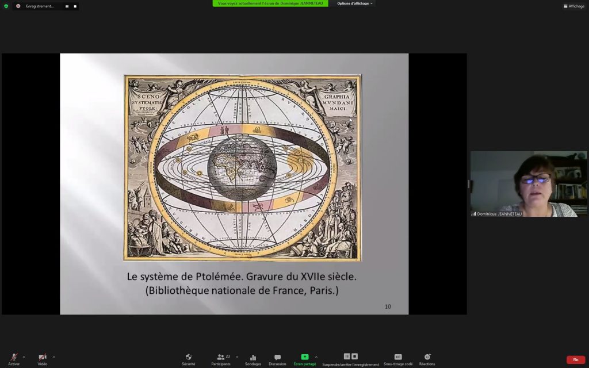
Task: Open the Sécurité shield menu
Action: [x=189, y=359]
